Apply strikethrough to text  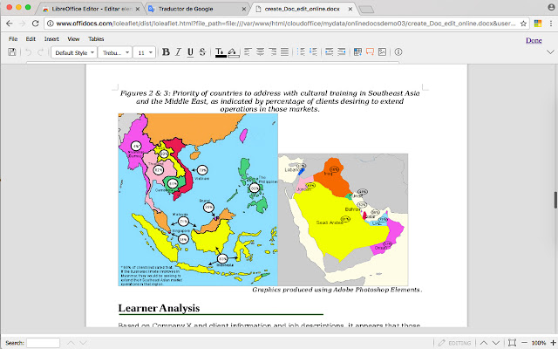(x=202, y=53)
